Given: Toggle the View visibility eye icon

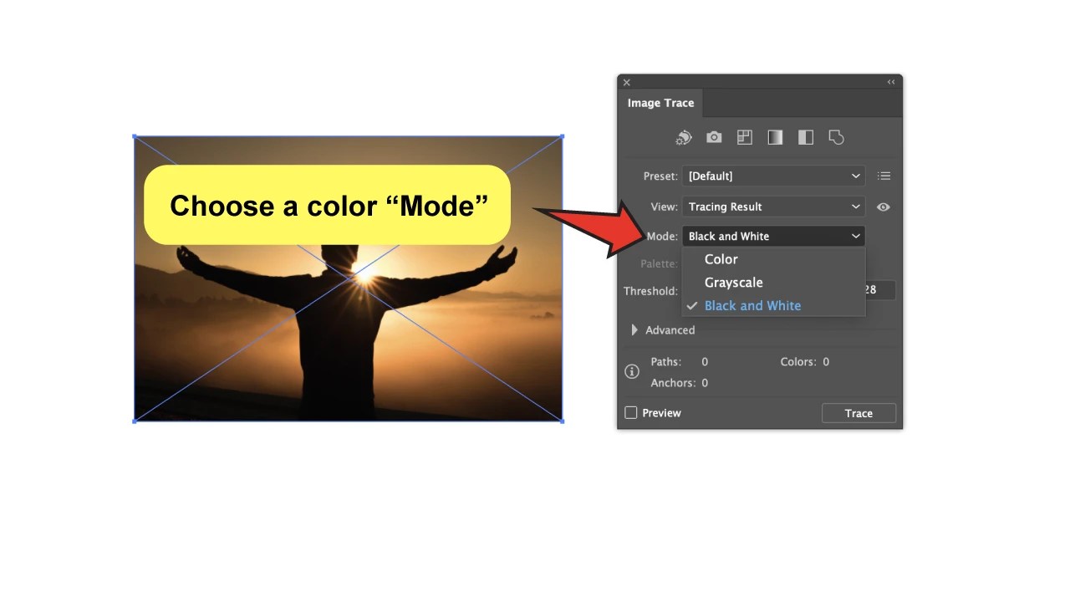Looking at the screenshot, I should click(x=884, y=207).
